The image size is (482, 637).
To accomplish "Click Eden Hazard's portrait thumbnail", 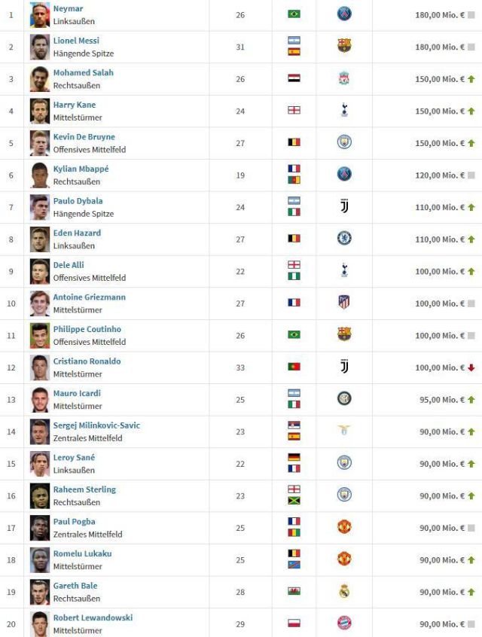I will pyautogui.click(x=40, y=239).
